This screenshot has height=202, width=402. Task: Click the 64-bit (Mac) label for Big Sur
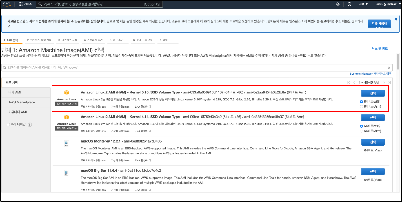click(x=373, y=180)
